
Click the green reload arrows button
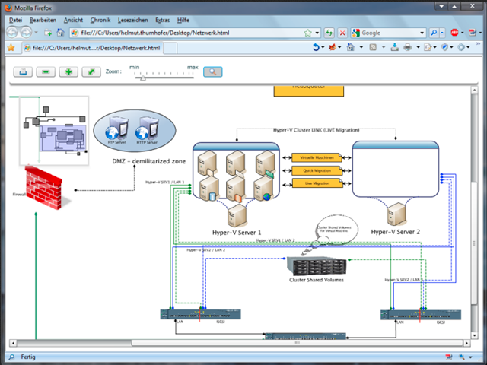click(x=329, y=33)
